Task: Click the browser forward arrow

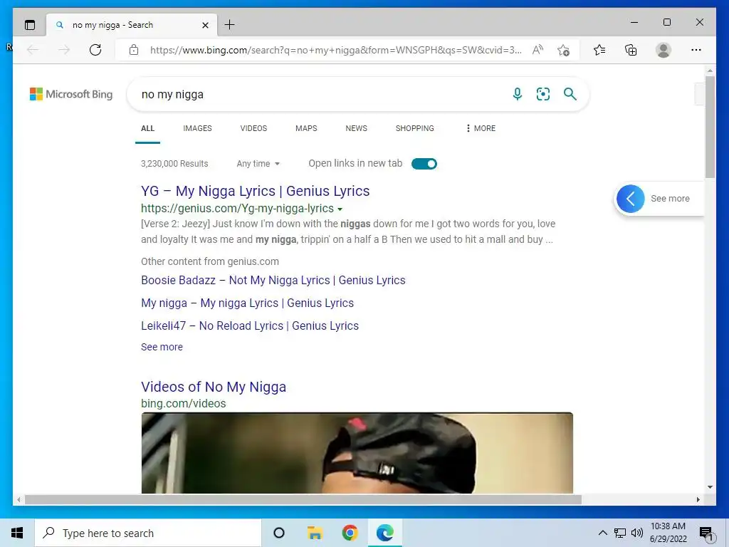Action: pos(64,50)
